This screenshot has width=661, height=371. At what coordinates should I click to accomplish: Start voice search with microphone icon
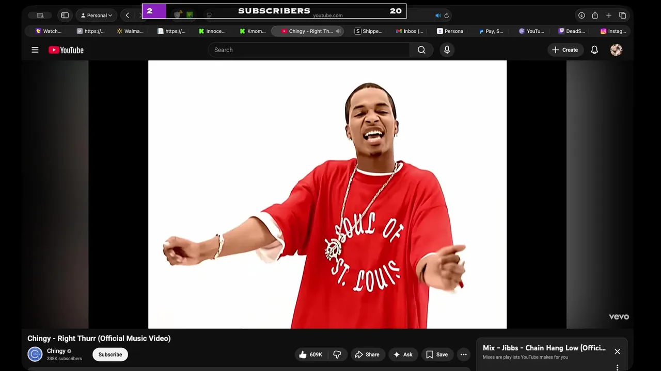click(447, 50)
